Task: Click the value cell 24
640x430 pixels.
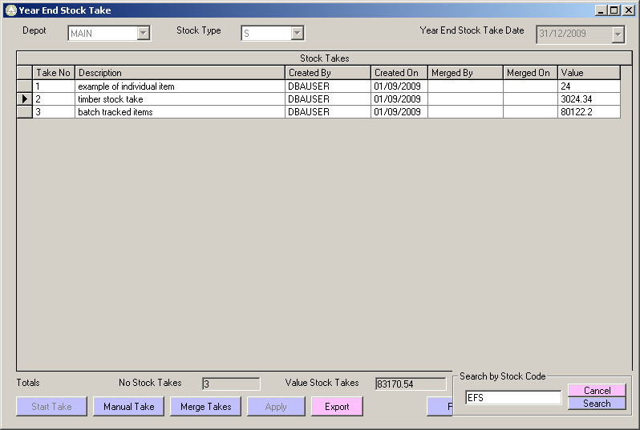Action: (589, 86)
